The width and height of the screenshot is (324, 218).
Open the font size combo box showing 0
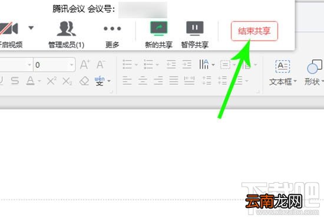(54, 65)
